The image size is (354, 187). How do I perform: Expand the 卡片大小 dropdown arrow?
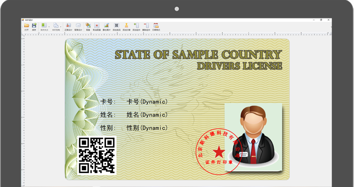pyautogui.click(x=49, y=27)
